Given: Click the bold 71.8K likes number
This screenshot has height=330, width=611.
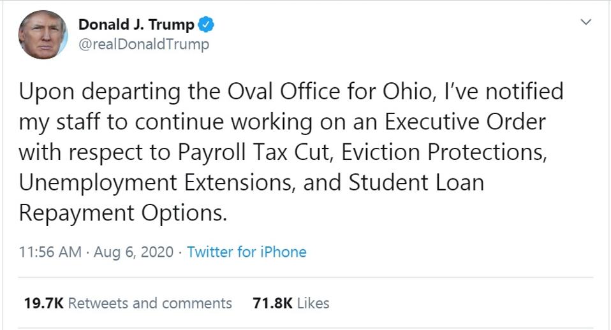Looking at the screenshot, I should click(272, 303).
